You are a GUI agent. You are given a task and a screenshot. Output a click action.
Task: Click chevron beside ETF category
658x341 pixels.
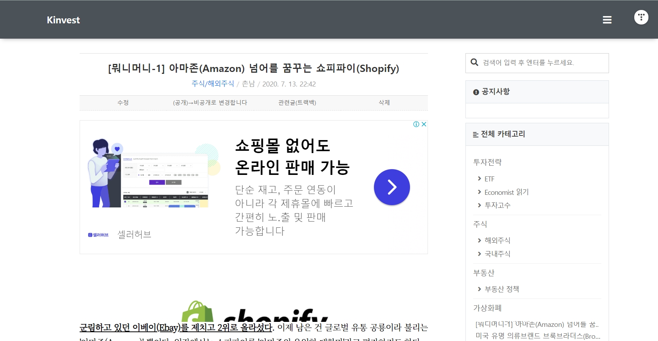479,179
